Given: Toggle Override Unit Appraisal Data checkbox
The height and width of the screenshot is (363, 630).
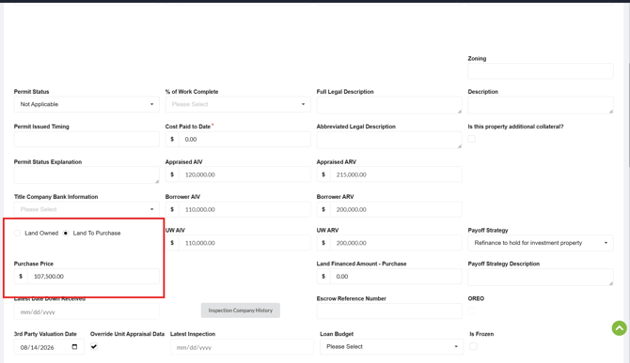Looking at the screenshot, I should click(94, 346).
